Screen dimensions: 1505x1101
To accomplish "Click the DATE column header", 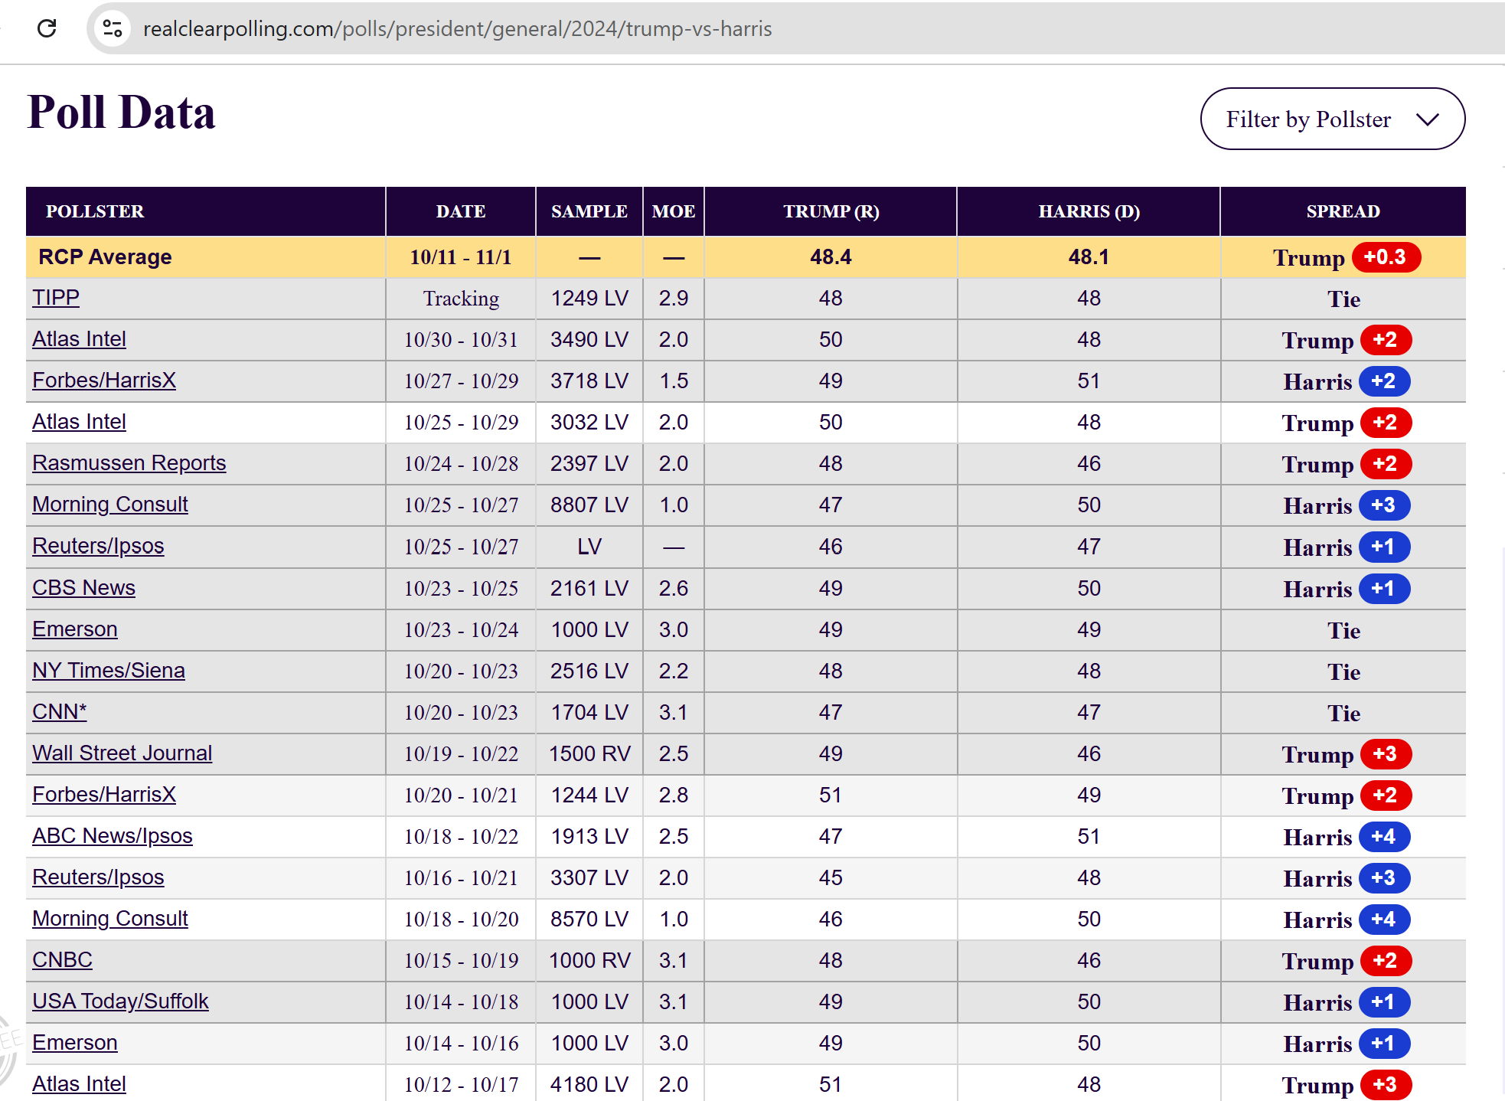I will [x=460, y=211].
